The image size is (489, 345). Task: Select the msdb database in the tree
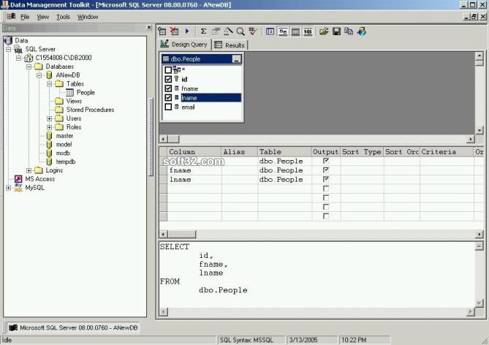(63, 153)
